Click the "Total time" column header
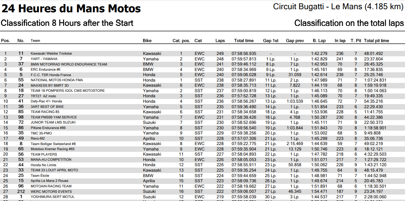This screenshot has height=201, width=405. (244, 41)
